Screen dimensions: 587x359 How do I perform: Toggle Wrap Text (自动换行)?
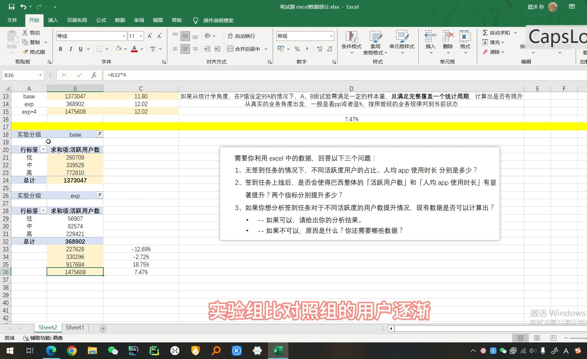click(x=241, y=36)
